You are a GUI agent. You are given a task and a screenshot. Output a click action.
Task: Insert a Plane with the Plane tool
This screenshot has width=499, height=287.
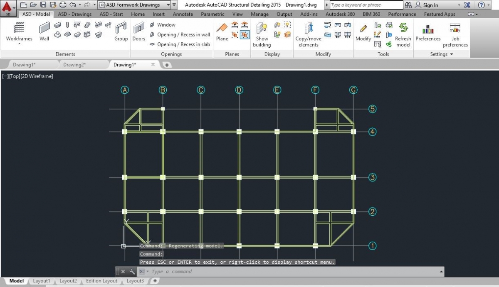tap(222, 32)
